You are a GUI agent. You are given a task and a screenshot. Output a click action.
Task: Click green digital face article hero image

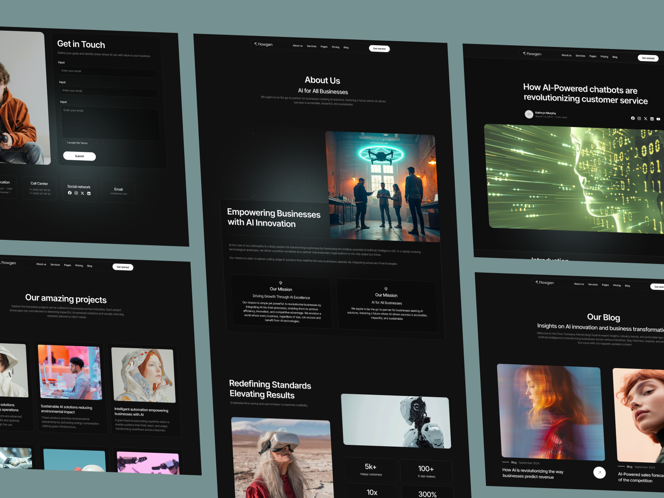coord(574,178)
